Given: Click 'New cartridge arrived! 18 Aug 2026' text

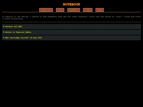Looking at the screenshot, I should 24,38.
